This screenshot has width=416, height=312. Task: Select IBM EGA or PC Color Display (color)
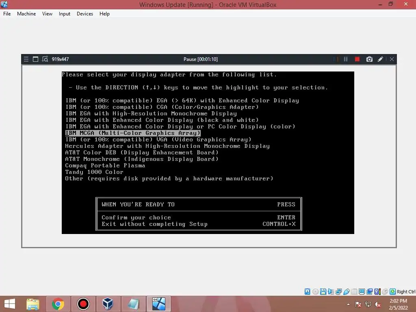[180, 127]
